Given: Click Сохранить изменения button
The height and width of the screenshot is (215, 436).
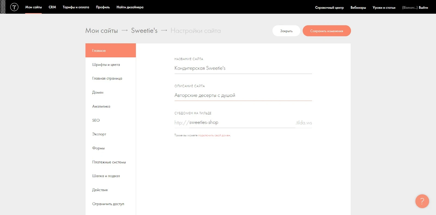Looking at the screenshot, I should (327, 31).
